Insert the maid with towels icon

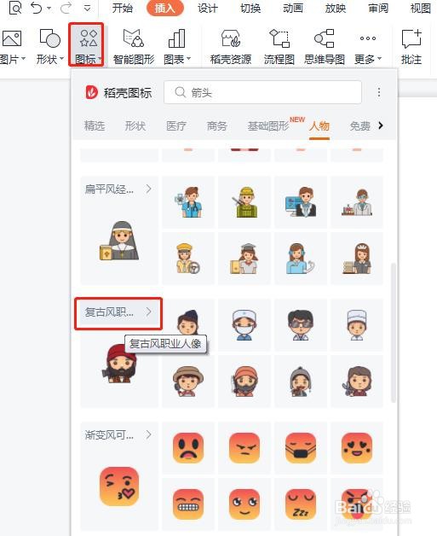pyautogui.click(x=357, y=258)
